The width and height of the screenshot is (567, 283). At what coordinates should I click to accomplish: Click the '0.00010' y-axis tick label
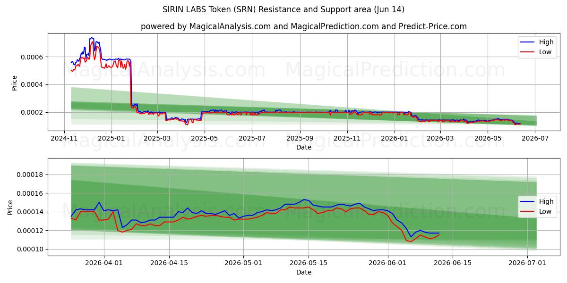pos(31,249)
